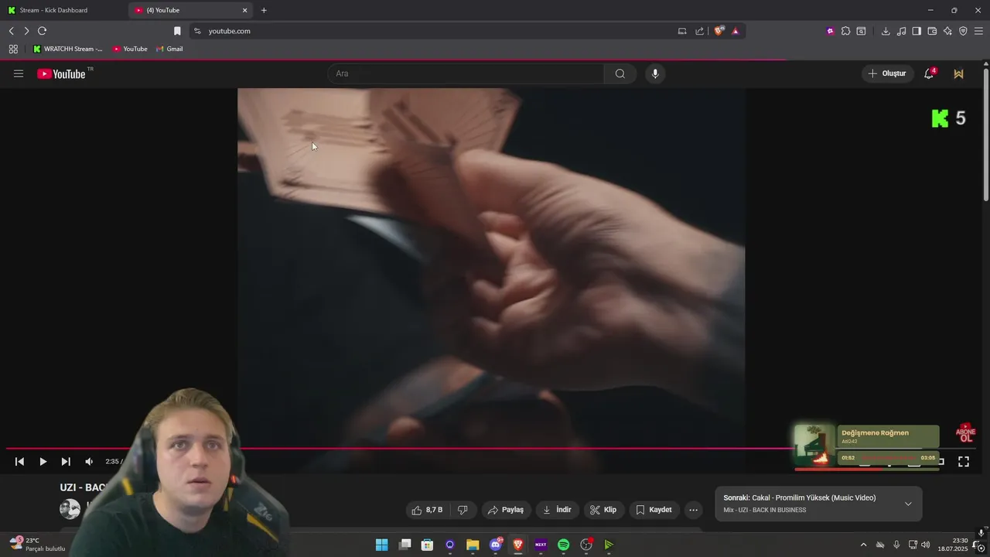
Task: Click the Paylaş share button
Action: click(x=506, y=510)
